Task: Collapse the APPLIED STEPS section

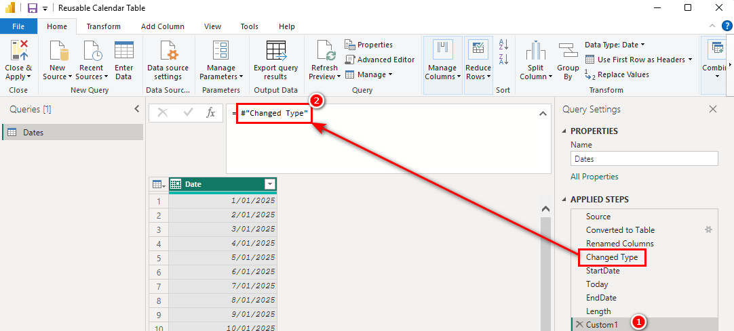Action: tap(564, 200)
